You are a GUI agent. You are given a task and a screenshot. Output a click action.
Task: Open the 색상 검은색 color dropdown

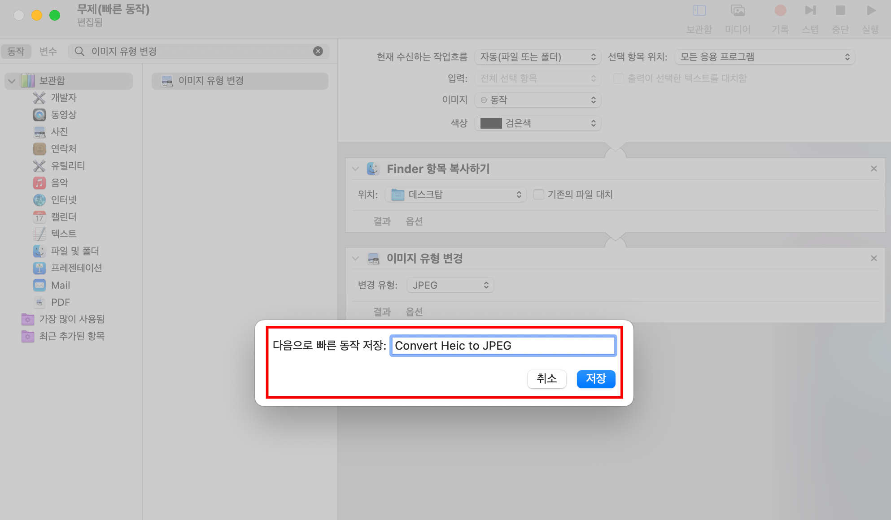tap(537, 123)
